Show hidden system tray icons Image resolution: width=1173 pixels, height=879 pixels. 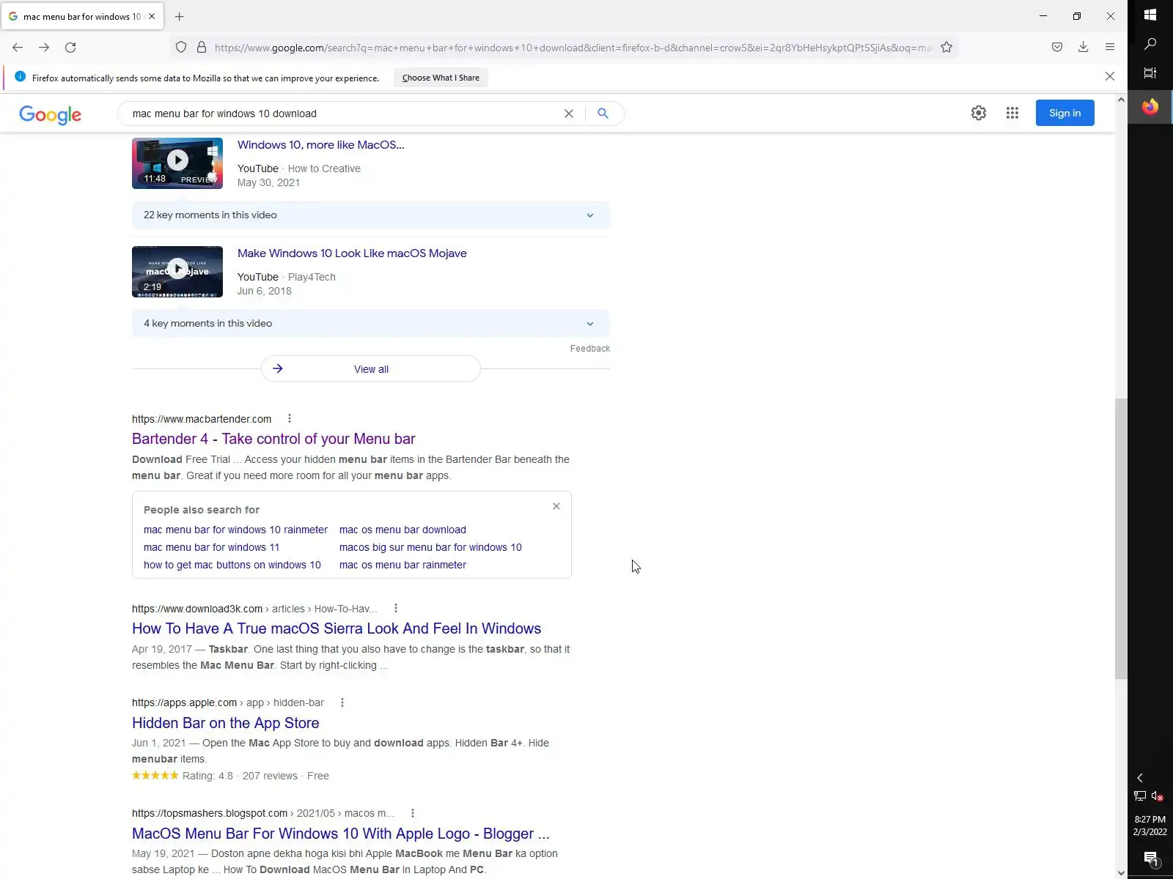(x=1140, y=778)
